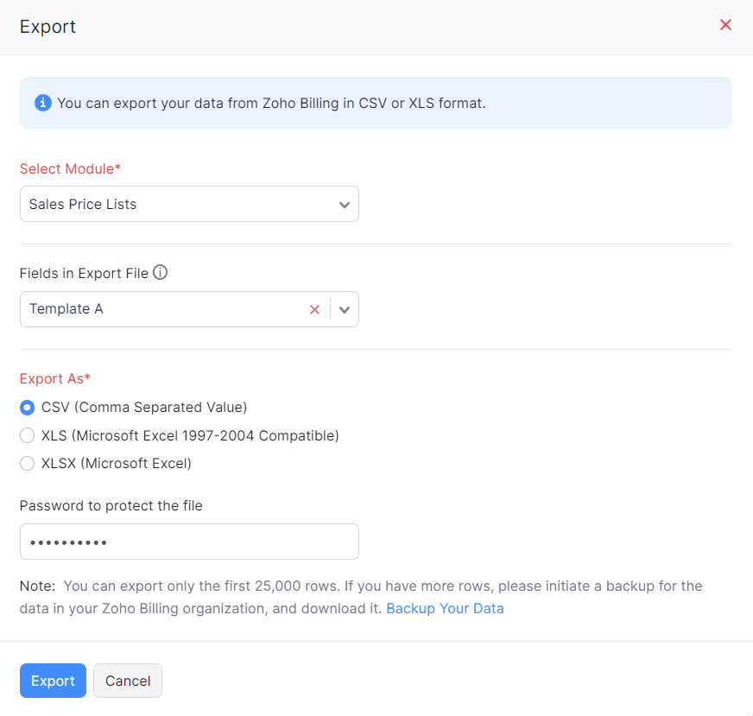This screenshot has height=716, width=753.
Task: Click the Export As section label
Action: pos(54,378)
